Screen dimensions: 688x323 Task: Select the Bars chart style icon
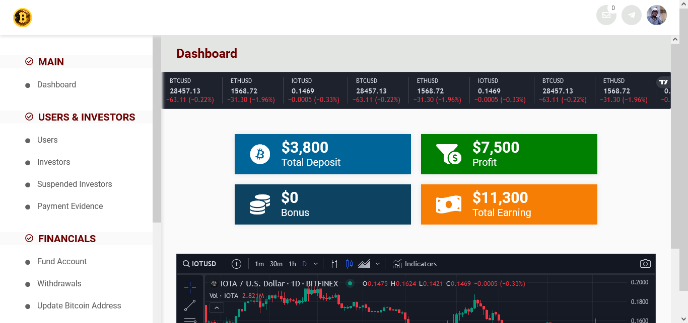point(334,264)
